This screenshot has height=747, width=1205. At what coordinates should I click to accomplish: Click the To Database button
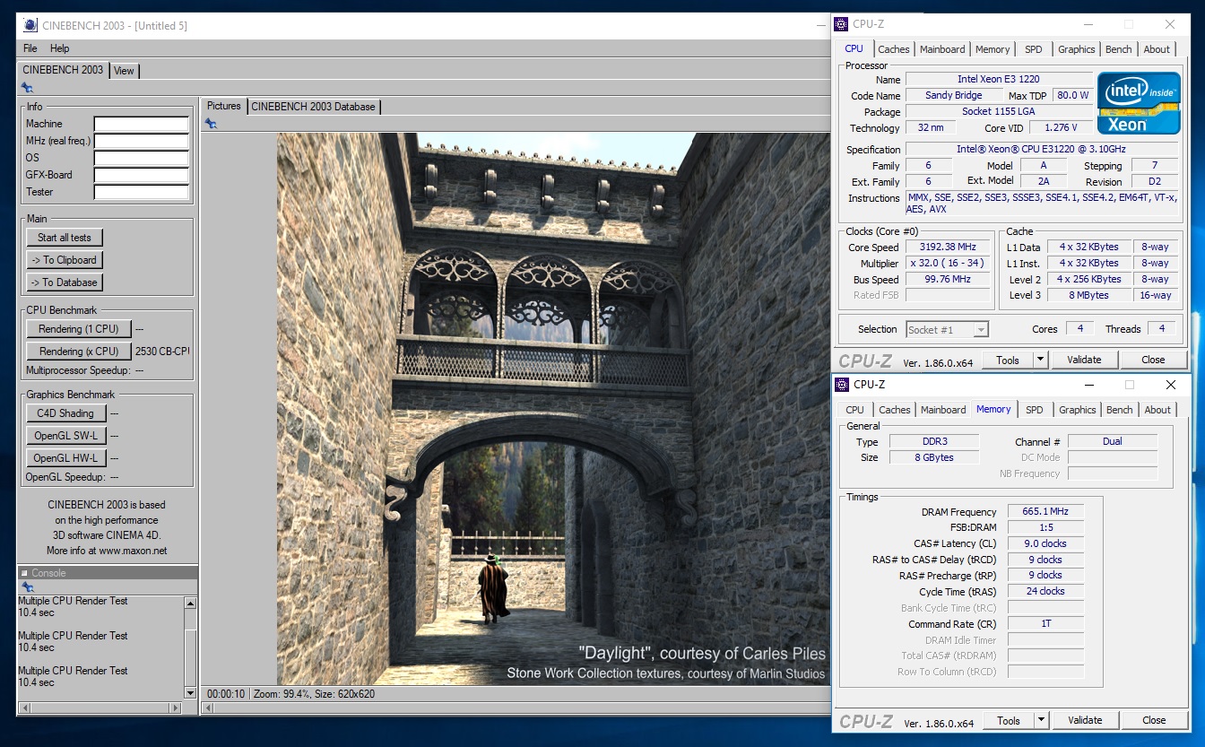click(65, 282)
